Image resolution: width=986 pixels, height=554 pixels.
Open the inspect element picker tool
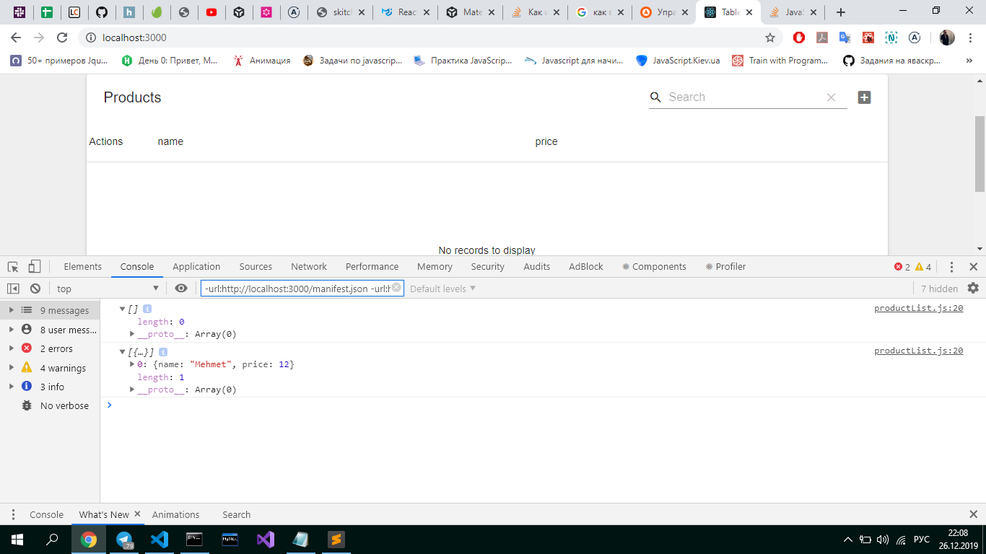13,267
